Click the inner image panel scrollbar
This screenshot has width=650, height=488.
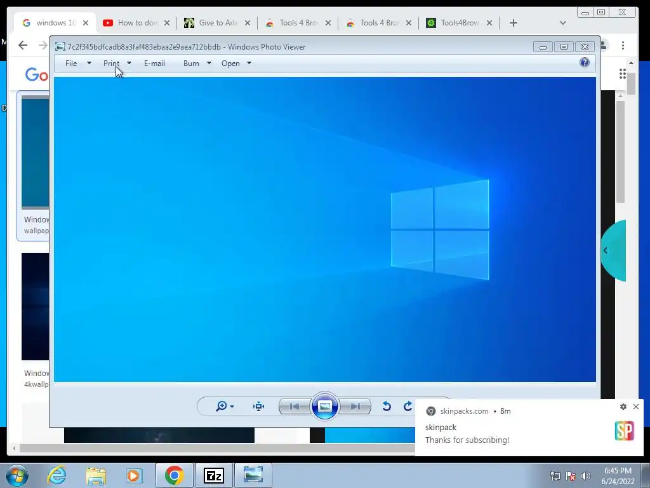[x=620, y=152]
